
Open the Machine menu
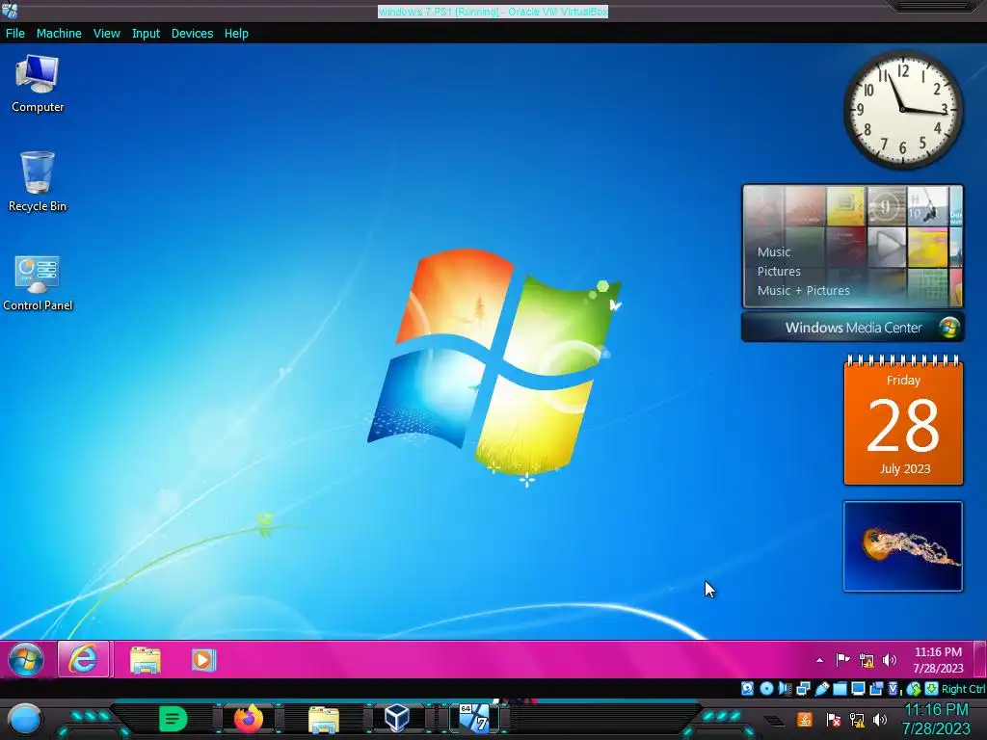tap(59, 34)
